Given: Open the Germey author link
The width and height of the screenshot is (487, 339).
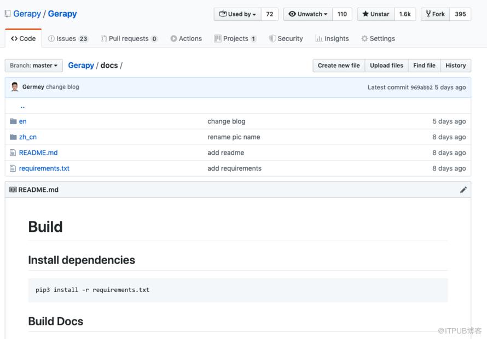Looking at the screenshot, I should [33, 87].
